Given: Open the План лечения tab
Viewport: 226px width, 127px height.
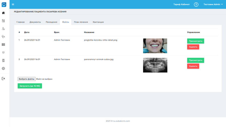Looking at the screenshot, I should point(81,22).
